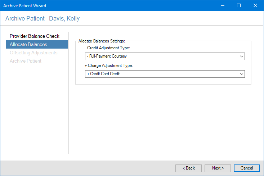Viewport: 264px width, 176px height.
Task: Click the Archive Patient step in sidebar
Action: click(26, 61)
